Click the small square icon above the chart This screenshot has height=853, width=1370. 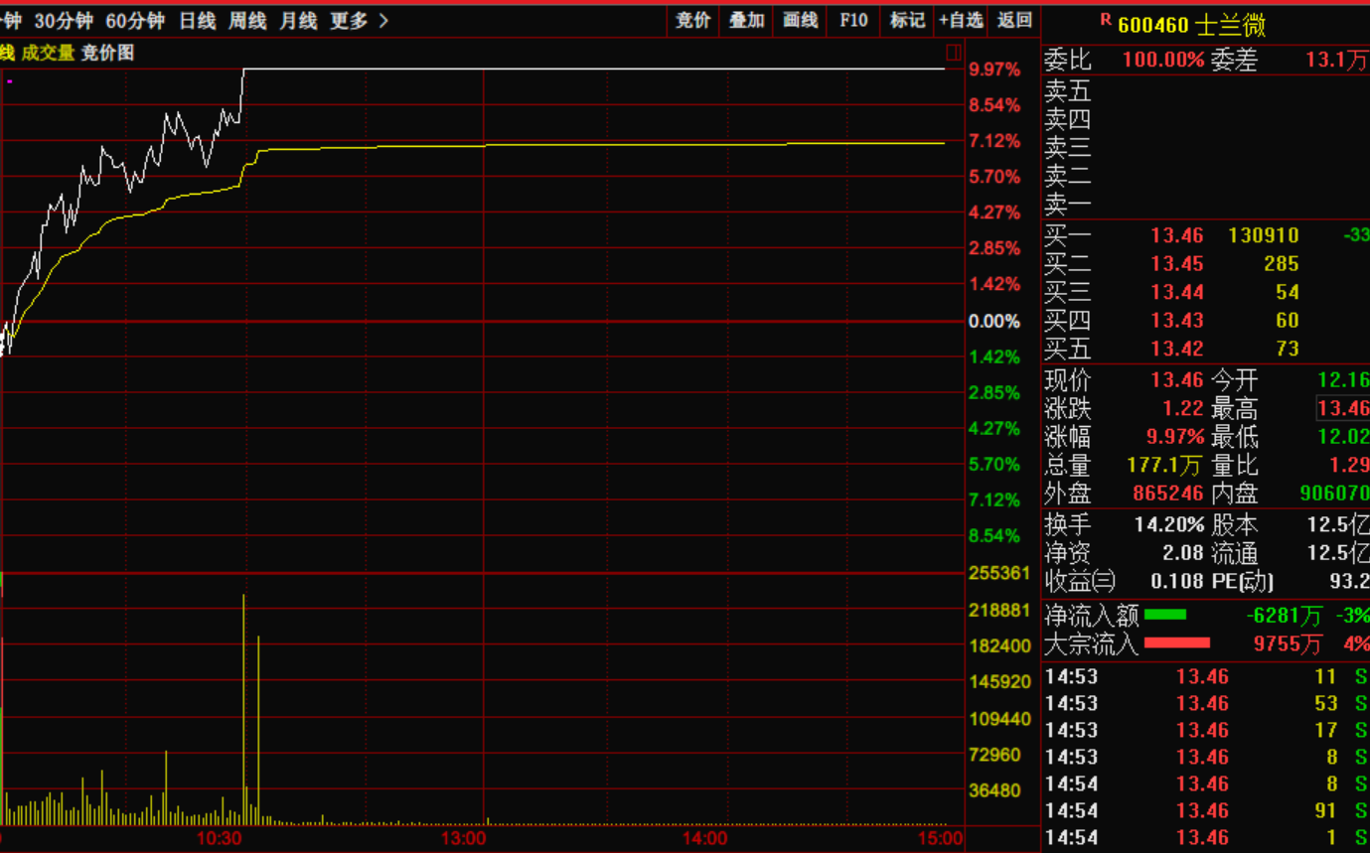[x=953, y=52]
